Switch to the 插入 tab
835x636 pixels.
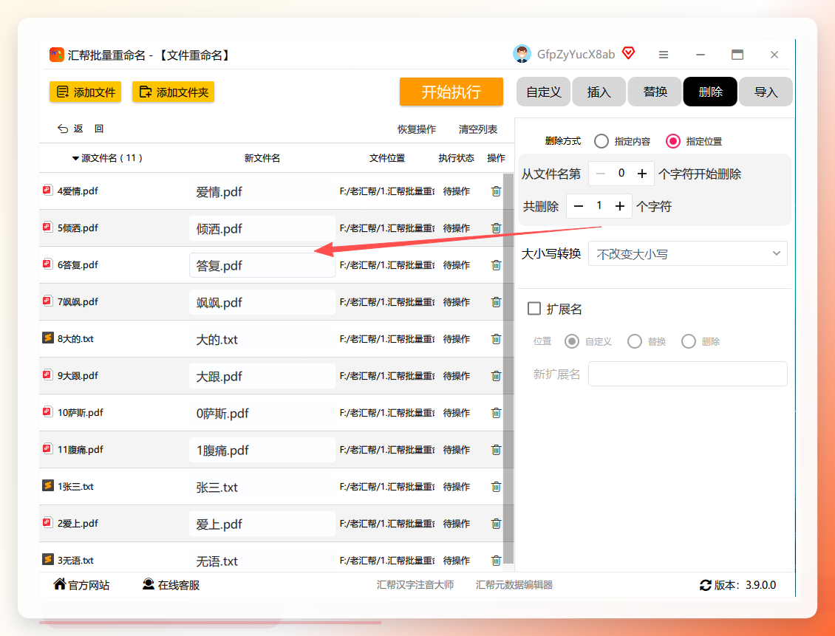pyautogui.click(x=599, y=92)
